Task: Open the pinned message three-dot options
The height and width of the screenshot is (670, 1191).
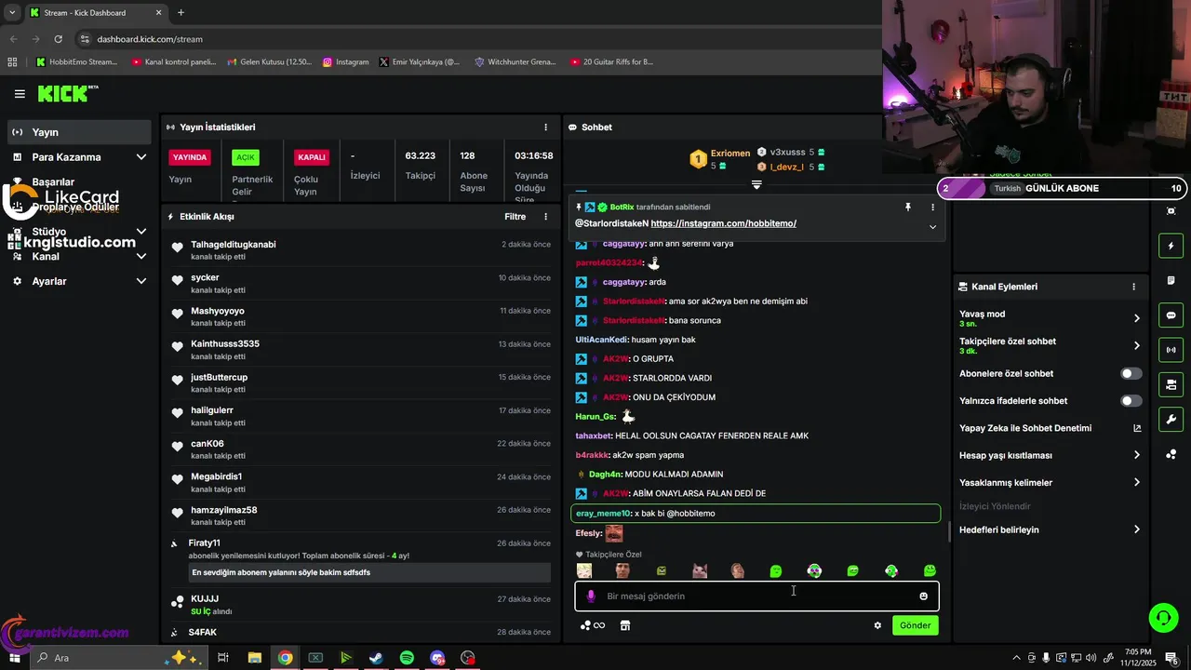Action: (932, 208)
